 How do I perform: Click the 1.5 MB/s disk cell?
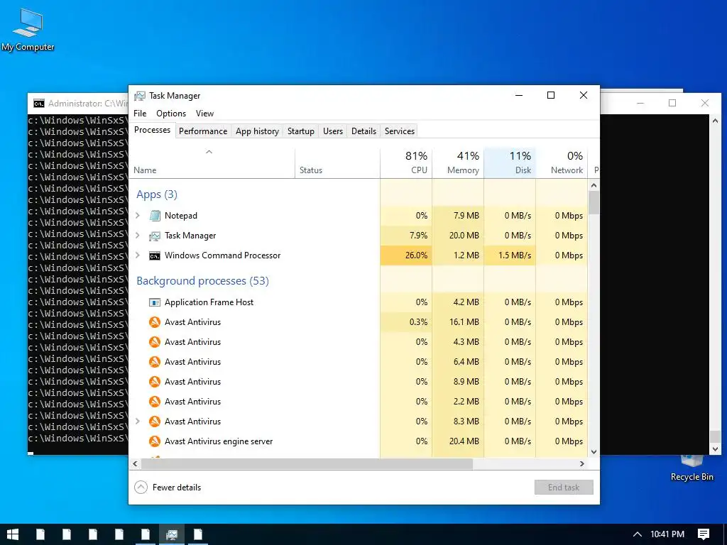(510, 255)
